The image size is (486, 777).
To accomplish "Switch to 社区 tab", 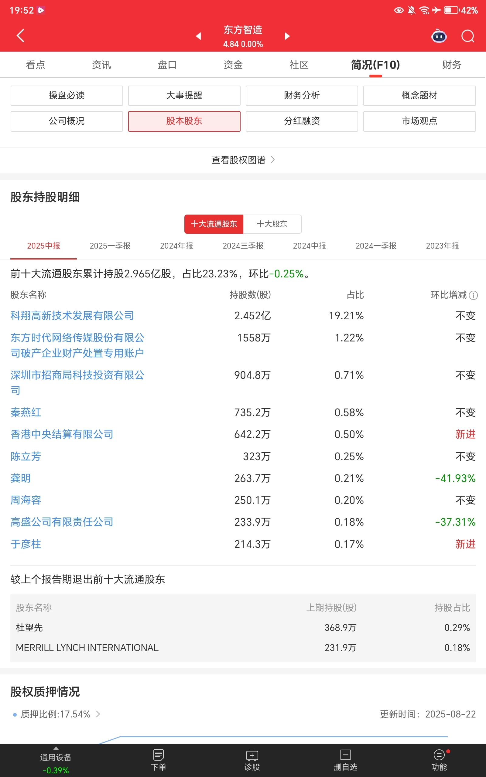I will coord(299,65).
